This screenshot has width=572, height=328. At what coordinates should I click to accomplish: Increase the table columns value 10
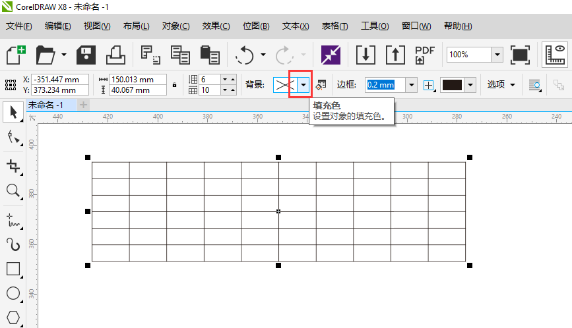coord(233,90)
